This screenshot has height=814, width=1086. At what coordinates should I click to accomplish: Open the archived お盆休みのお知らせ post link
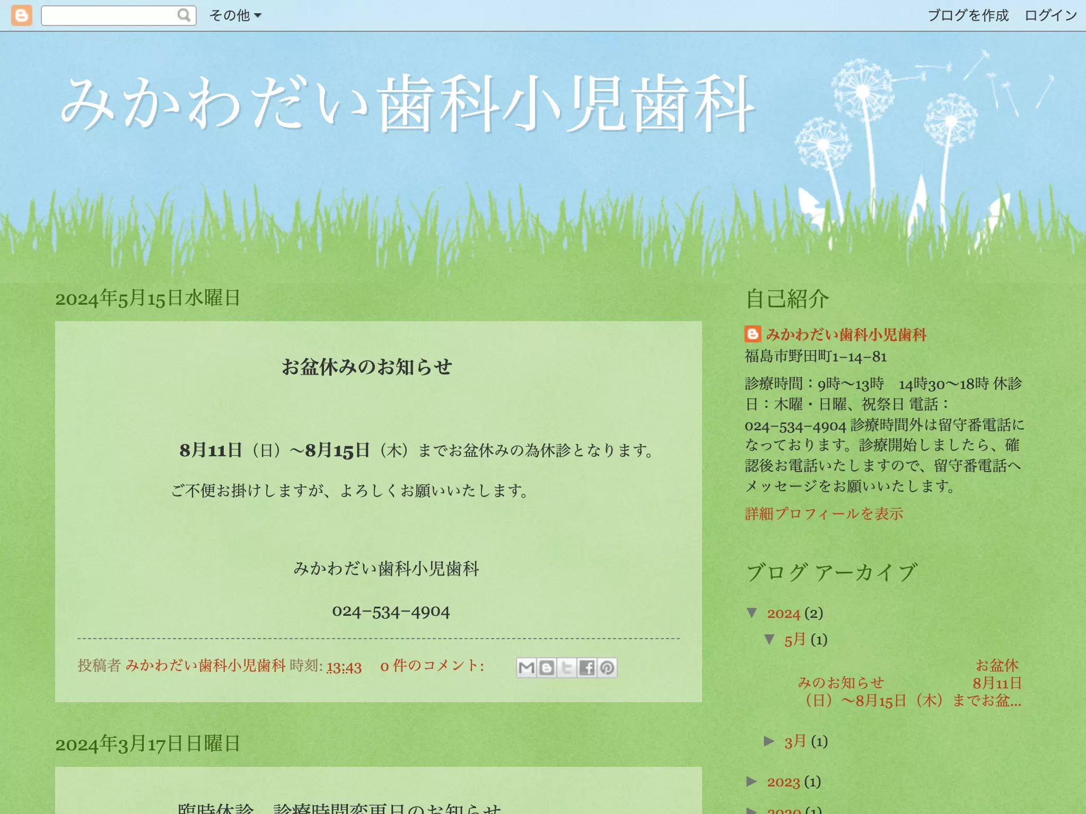pyautogui.click(x=909, y=683)
